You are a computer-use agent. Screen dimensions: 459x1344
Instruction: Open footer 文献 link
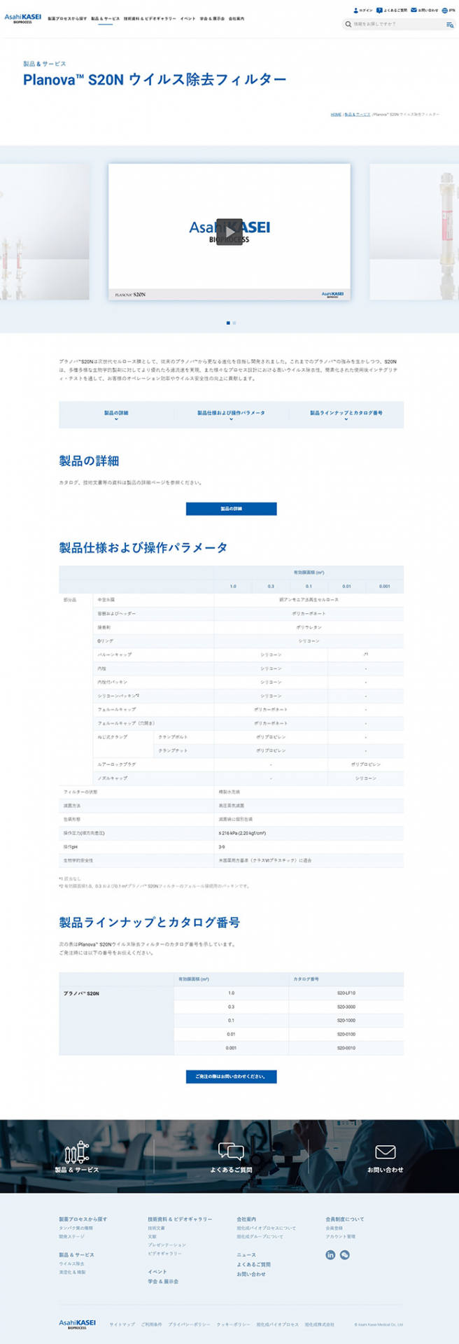(x=152, y=1237)
